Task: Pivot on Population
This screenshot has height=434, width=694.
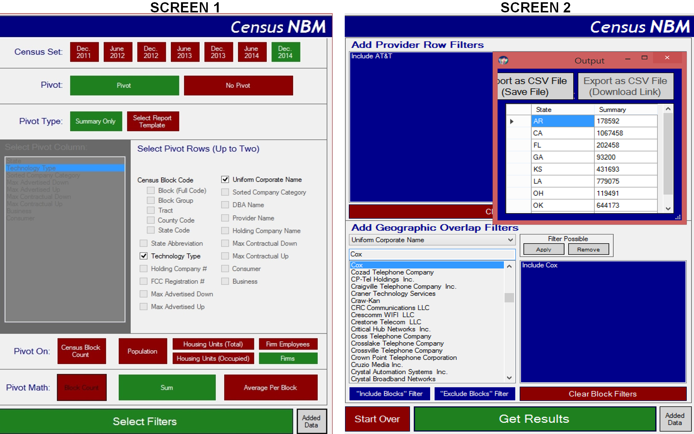Action: [x=143, y=351]
